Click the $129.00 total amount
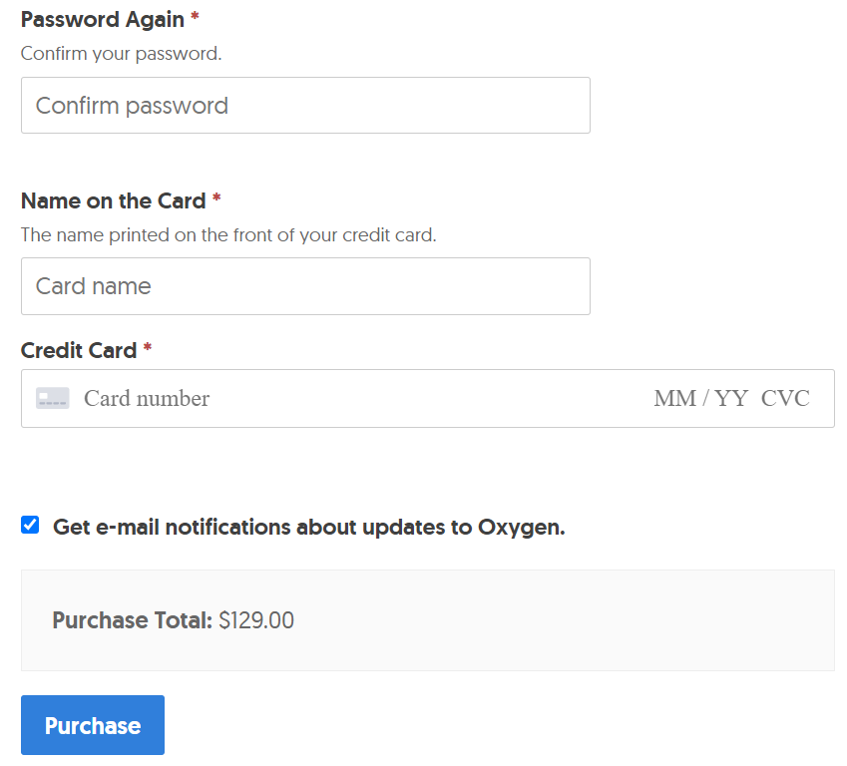The height and width of the screenshot is (766, 847). click(256, 620)
